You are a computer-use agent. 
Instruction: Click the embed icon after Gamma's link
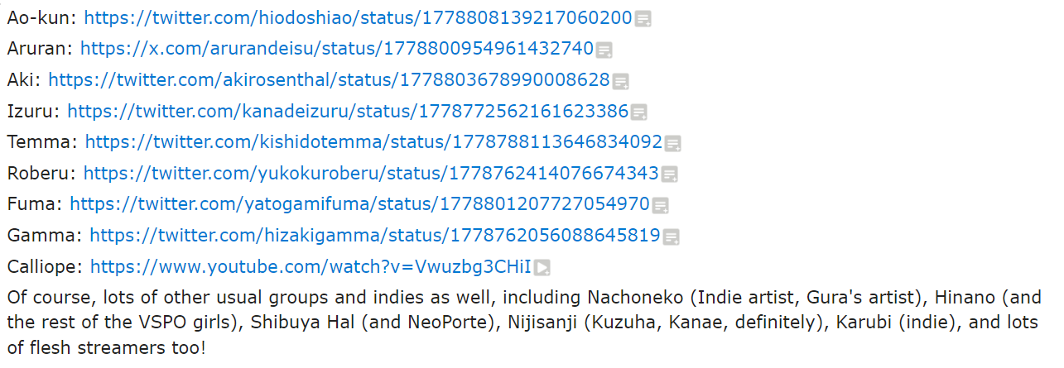pyautogui.click(x=671, y=237)
